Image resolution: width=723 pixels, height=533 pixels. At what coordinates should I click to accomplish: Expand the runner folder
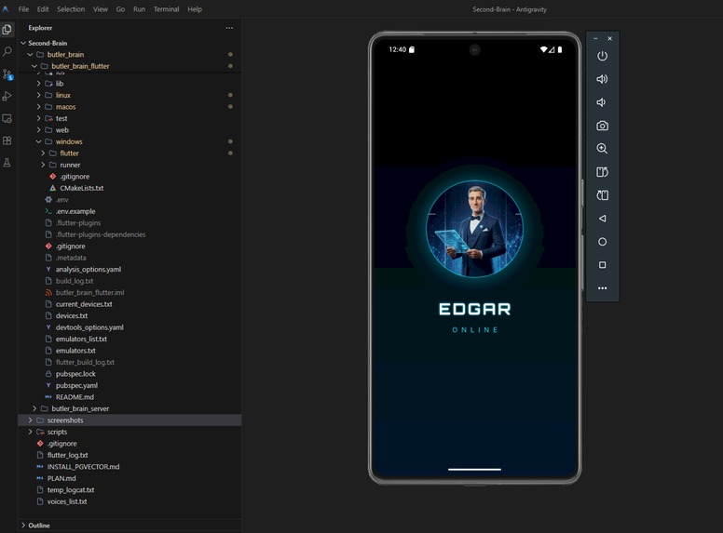pyautogui.click(x=130, y=165)
